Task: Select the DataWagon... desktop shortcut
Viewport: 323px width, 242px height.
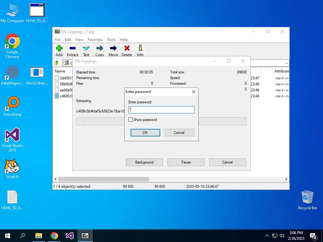Action: 12,75
